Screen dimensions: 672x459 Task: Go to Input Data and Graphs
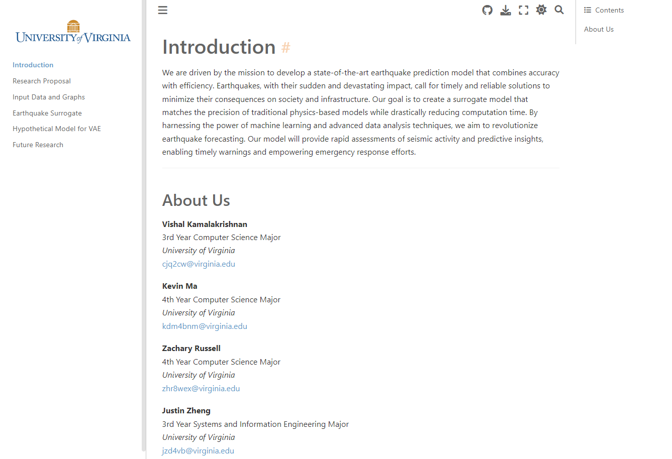[49, 97]
